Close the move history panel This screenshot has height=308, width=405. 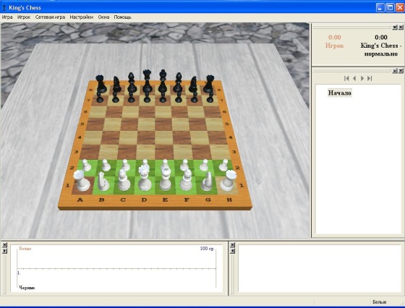coord(401,71)
